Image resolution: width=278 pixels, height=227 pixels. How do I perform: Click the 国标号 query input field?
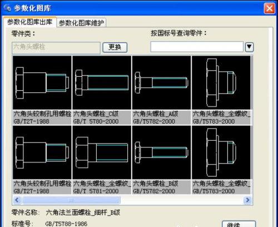click(x=197, y=47)
